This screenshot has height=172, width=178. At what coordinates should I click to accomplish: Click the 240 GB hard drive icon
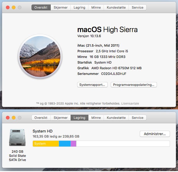pyautogui.click(x=18, y=137)
